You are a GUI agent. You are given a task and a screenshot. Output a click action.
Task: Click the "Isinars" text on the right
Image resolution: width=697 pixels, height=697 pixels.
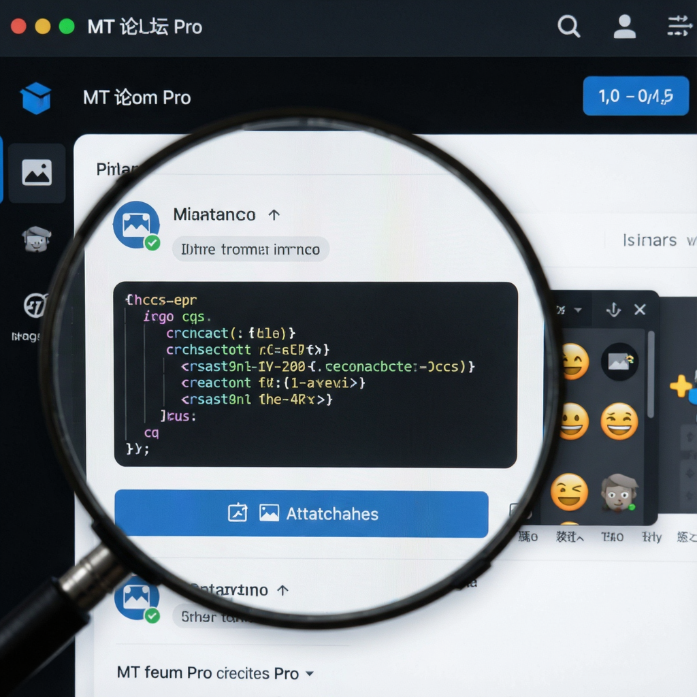649,240
